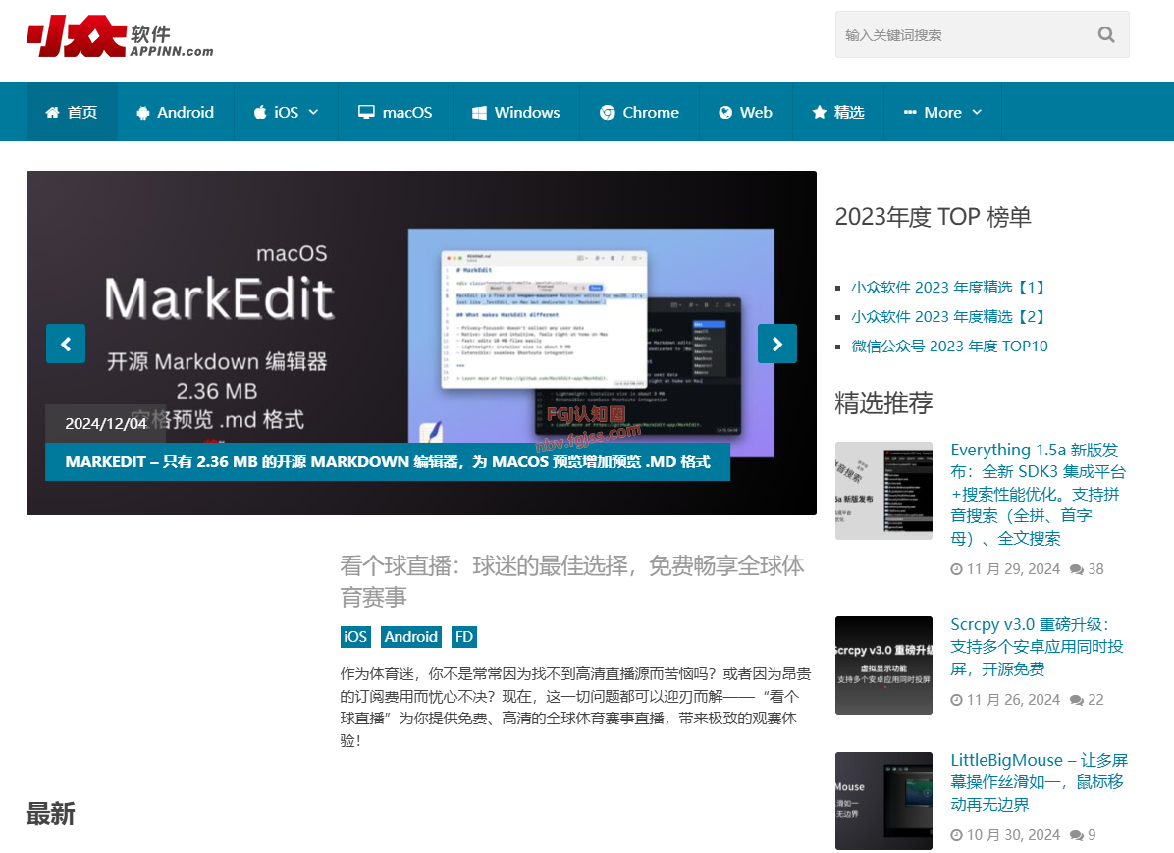Open the MarkEdit slide caption headline
Screen dimensions: 1174x853
click(x=388, y=461)
